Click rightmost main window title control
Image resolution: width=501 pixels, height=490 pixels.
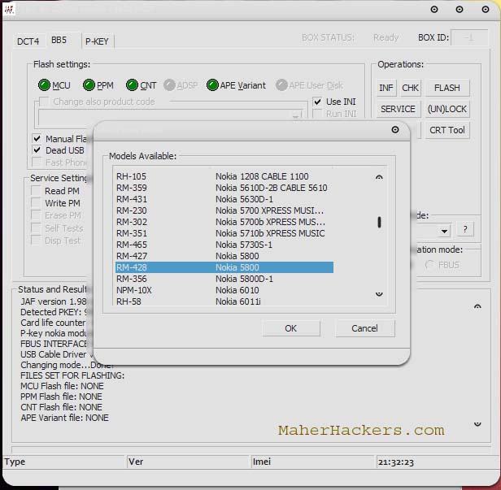[486, 9]
